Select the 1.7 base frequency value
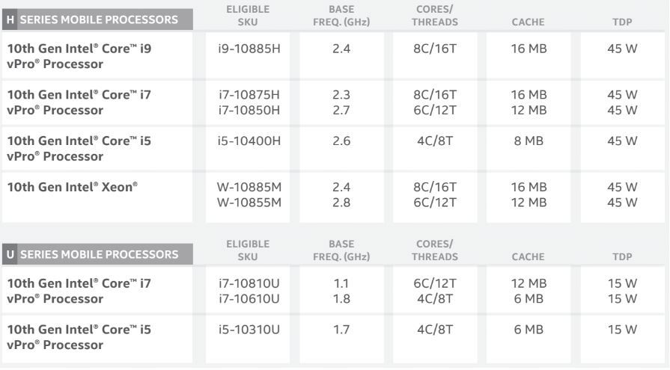 (341, 330)
